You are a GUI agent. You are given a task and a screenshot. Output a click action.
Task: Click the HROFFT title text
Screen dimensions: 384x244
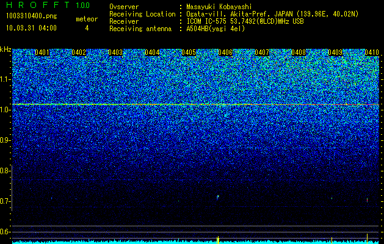[x=38, y=5]
